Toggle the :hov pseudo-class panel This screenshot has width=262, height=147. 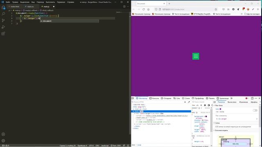(x=194, y=105)
